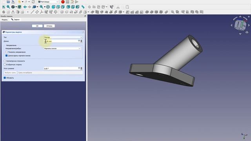251x141 pixels.
Task: Click the cylinder part in the 3D view
Action: [x=179, y=52]
